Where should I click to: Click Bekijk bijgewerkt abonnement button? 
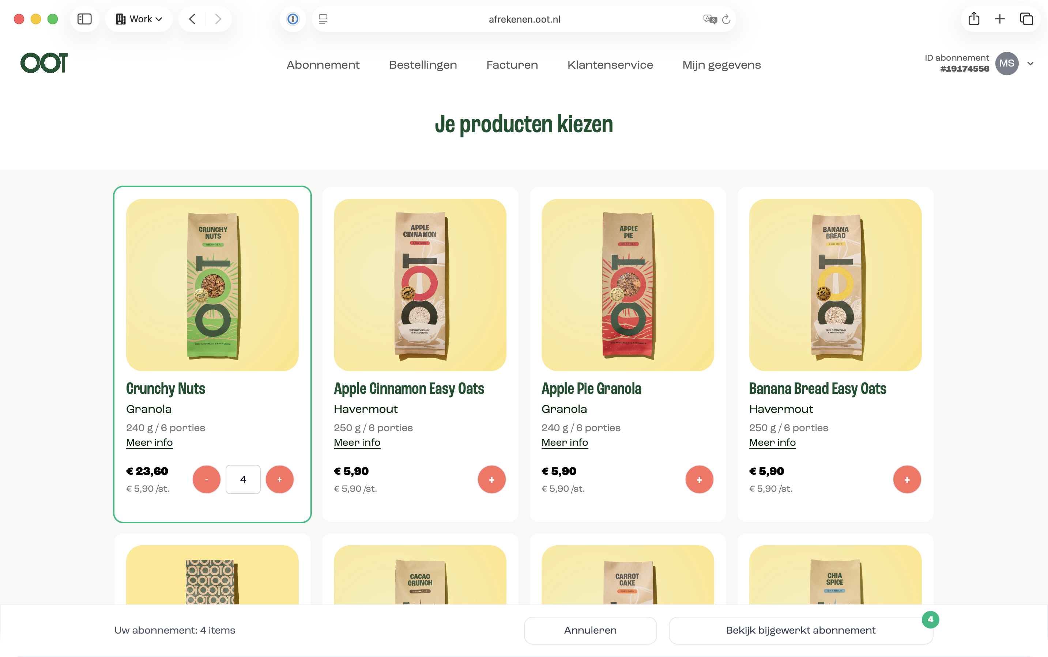coord(800,630)
